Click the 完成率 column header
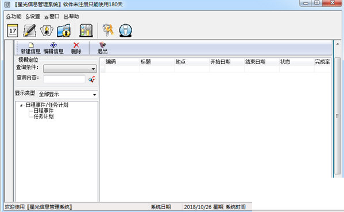344x212 pixels. tap(322, 62)
